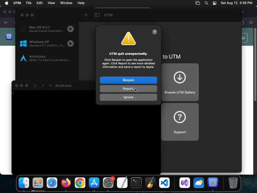
Task: Select the Windows XP VM entry
Action: point(47,43)
